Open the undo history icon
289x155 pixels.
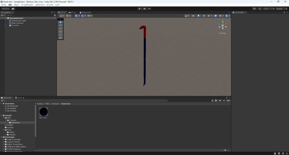point(254,9)
